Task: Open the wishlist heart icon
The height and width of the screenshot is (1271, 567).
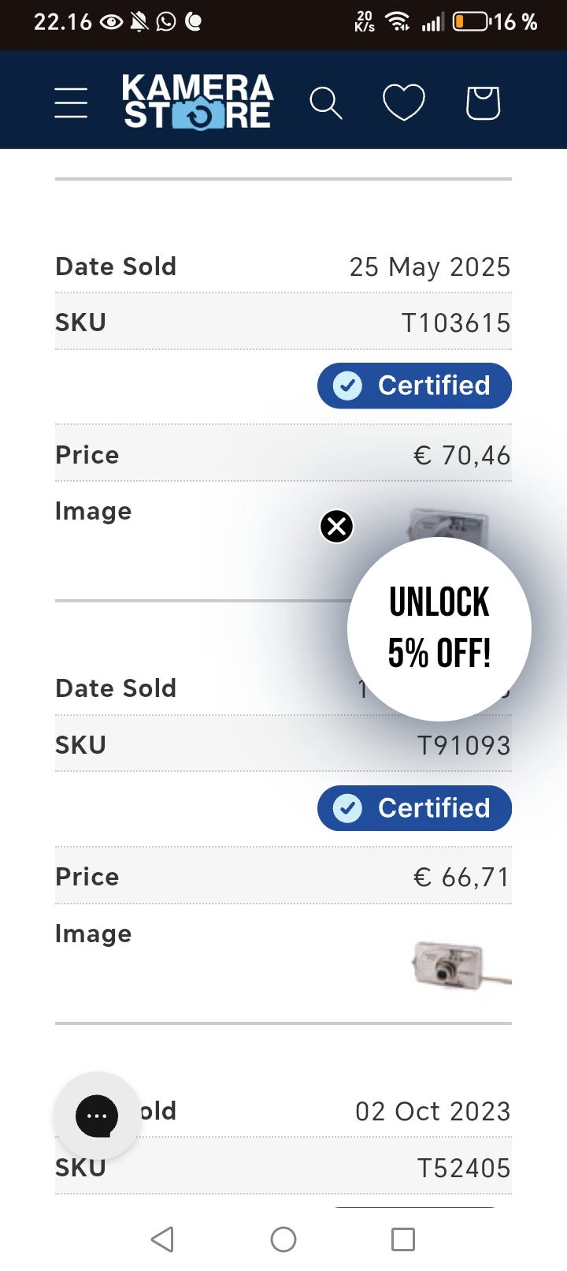Action: [x=404, y=102]
